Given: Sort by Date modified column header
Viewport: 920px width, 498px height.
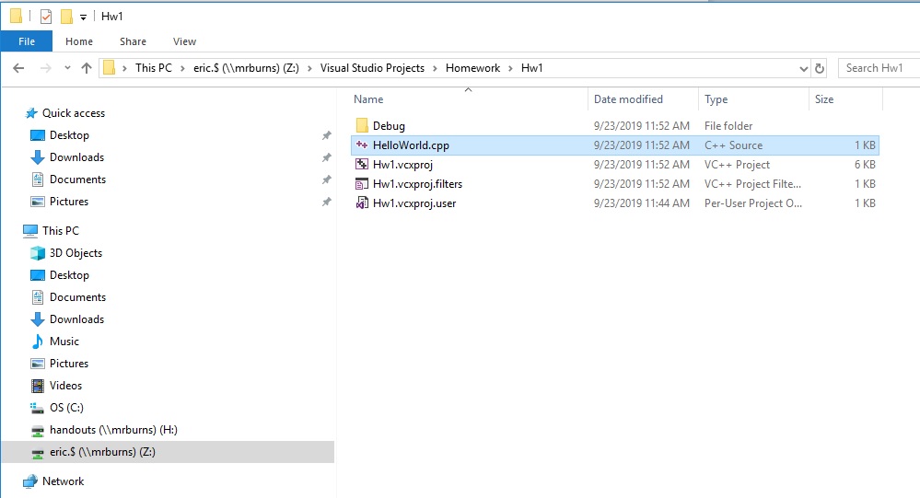Looking at the screenshot, I should 628,99.
